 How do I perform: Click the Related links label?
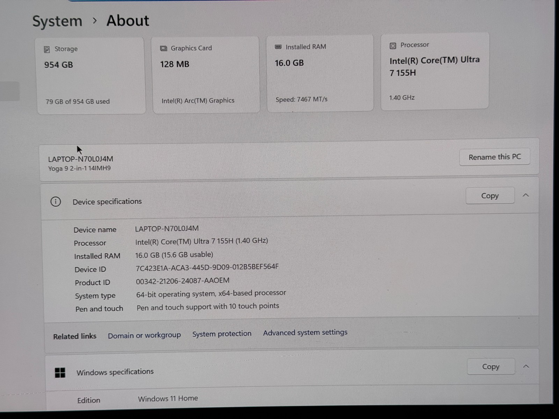pos(75,336)
